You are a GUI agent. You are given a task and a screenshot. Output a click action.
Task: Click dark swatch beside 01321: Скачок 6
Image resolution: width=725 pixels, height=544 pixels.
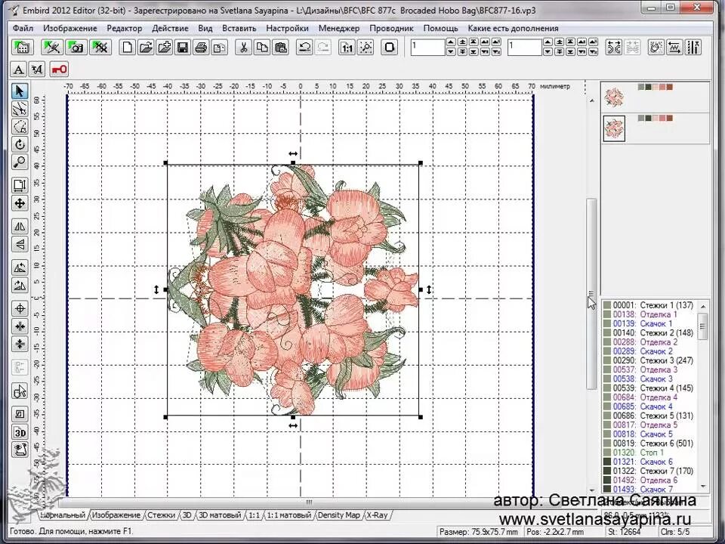coord(607,462)
